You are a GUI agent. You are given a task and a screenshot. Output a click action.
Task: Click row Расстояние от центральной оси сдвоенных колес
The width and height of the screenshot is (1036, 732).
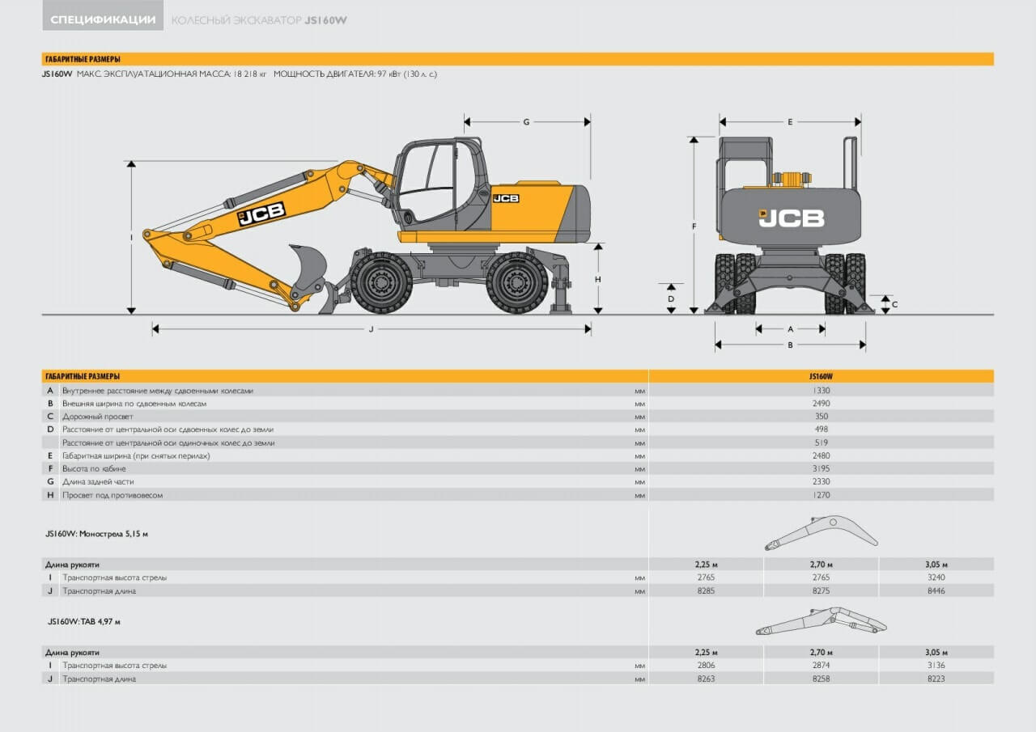518,429
